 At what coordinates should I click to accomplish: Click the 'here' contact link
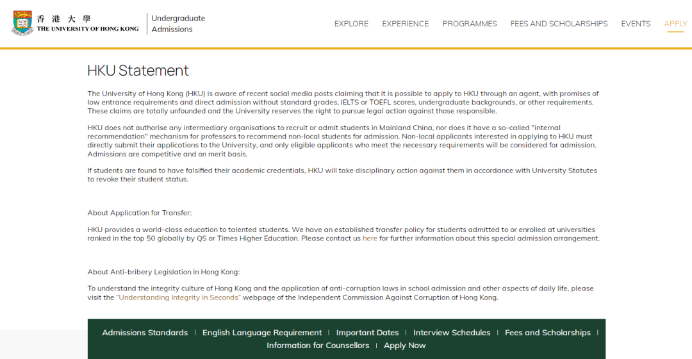tap(370, 238)
